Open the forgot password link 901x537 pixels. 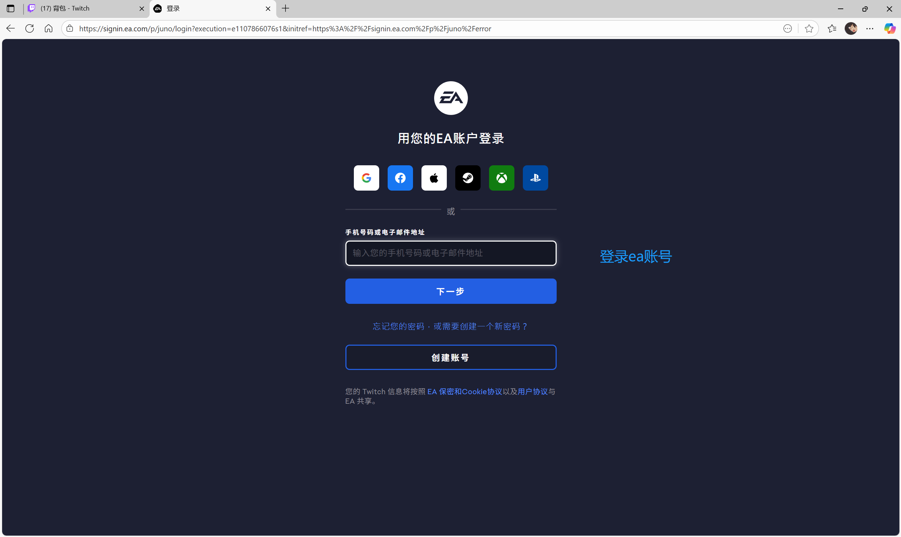point(451,326)
